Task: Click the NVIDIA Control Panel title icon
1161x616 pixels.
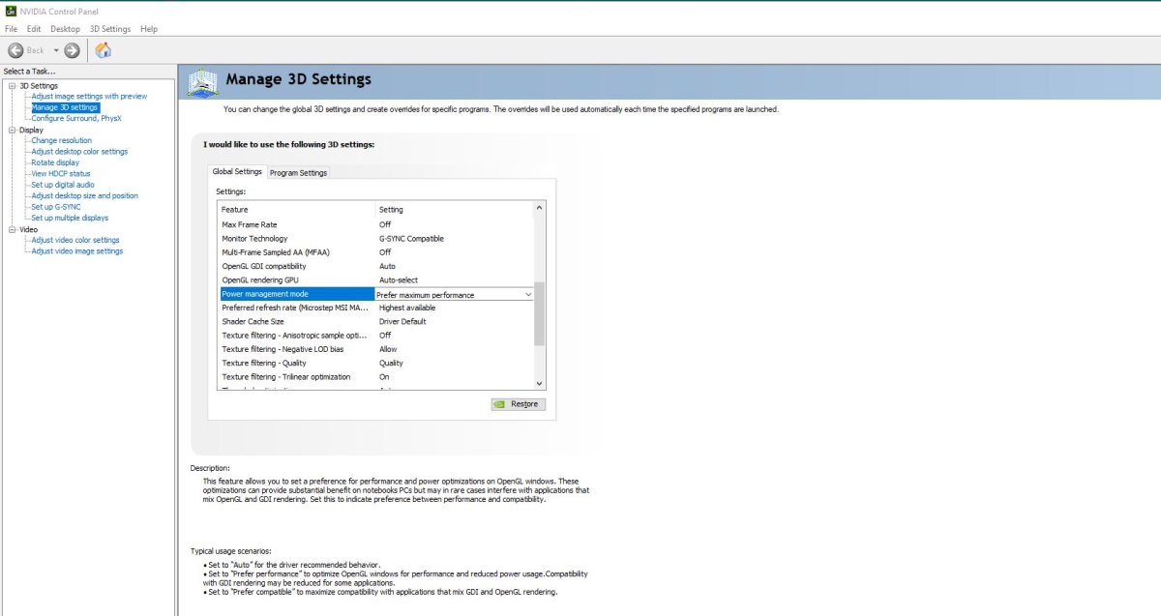Action: coord(10,11)
